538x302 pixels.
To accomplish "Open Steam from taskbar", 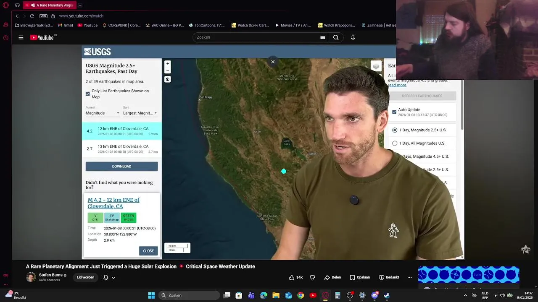I will (387, 295).
